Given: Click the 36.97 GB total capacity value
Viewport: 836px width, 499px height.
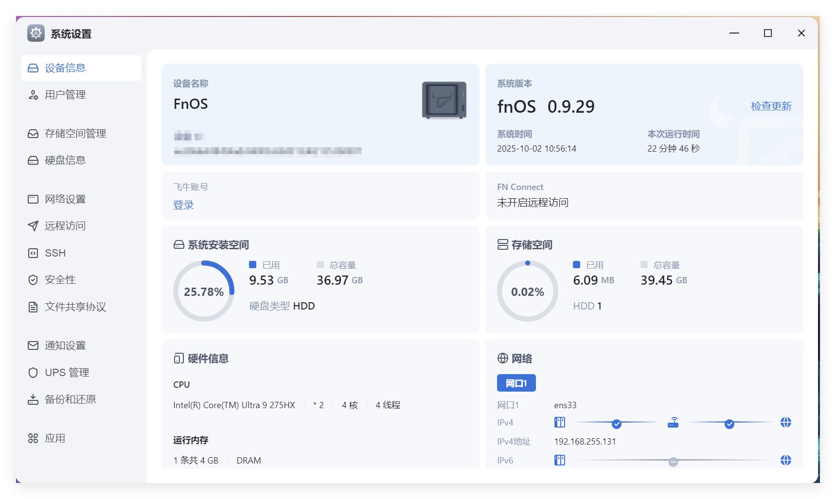Looking at the screenshot, I should pos(339,280).
